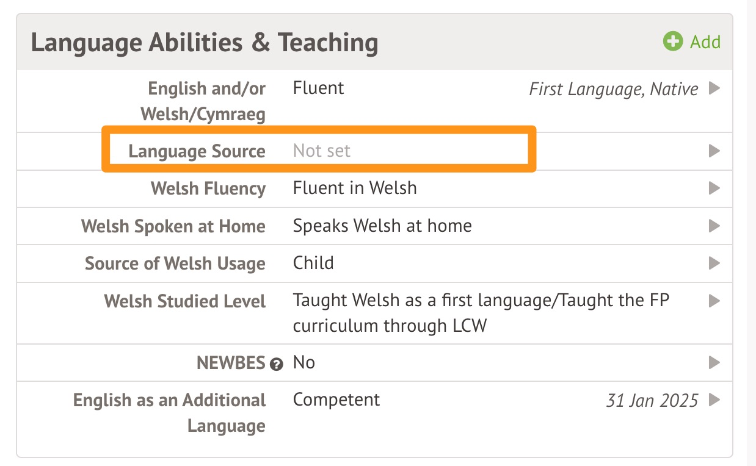Click the green plus Add icon
This screenshot has height=466, width=756.
pos(673,42)
